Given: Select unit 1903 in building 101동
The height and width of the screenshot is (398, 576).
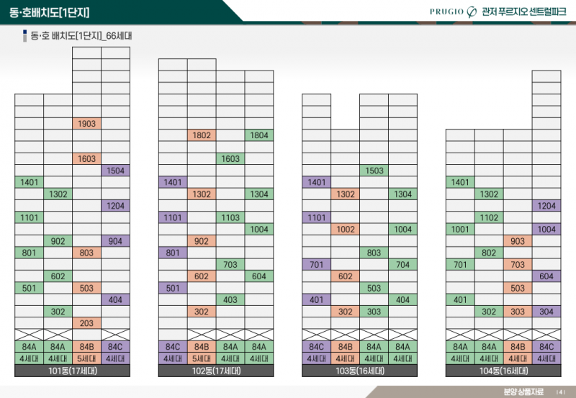Looking at the screenshot, I should pos(86,124).
